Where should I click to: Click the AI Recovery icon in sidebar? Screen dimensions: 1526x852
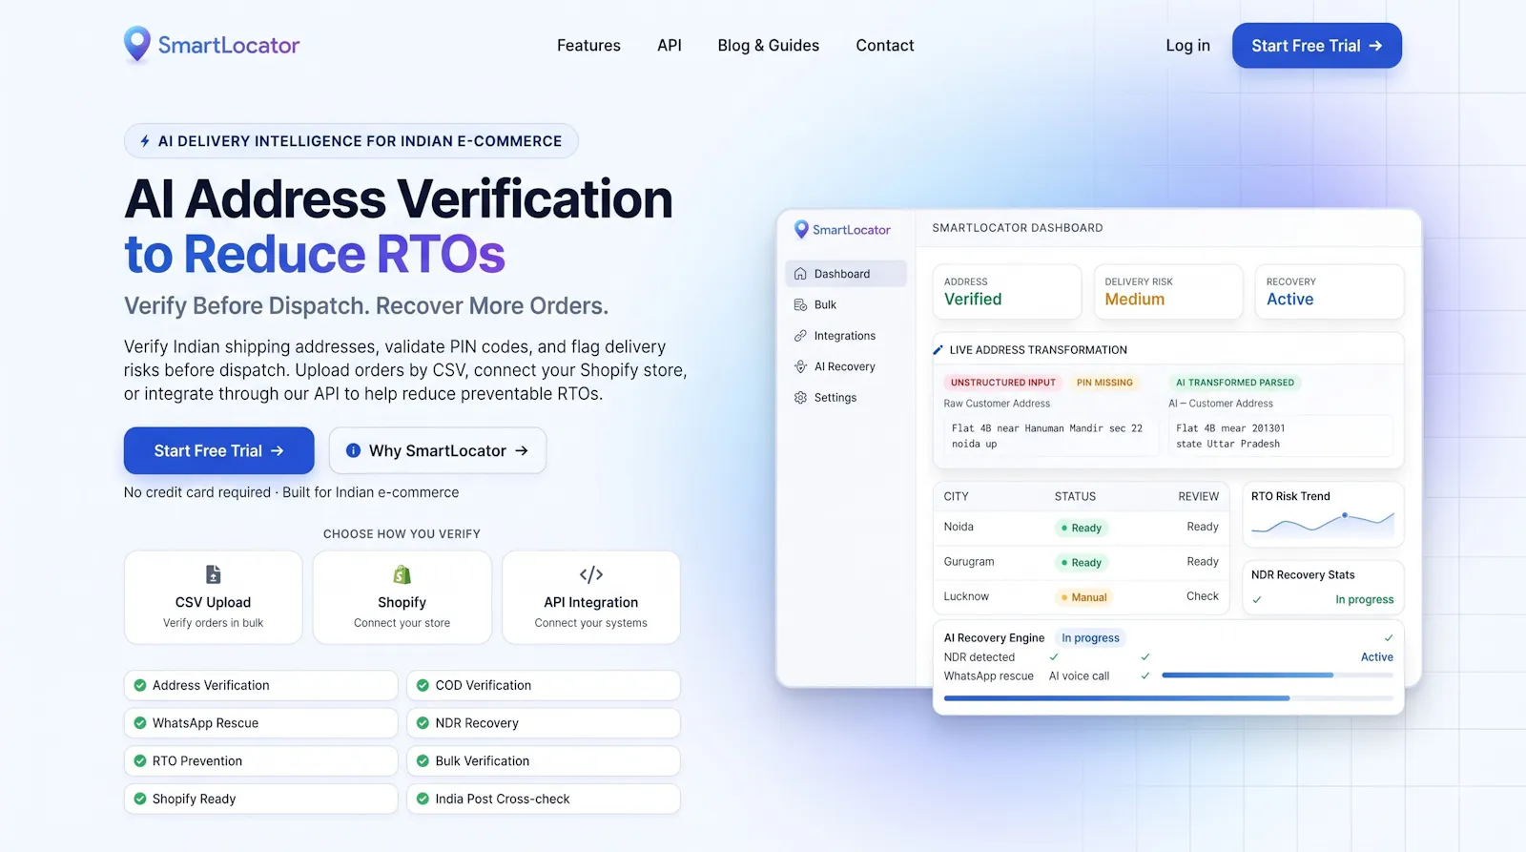pos(800,366)
